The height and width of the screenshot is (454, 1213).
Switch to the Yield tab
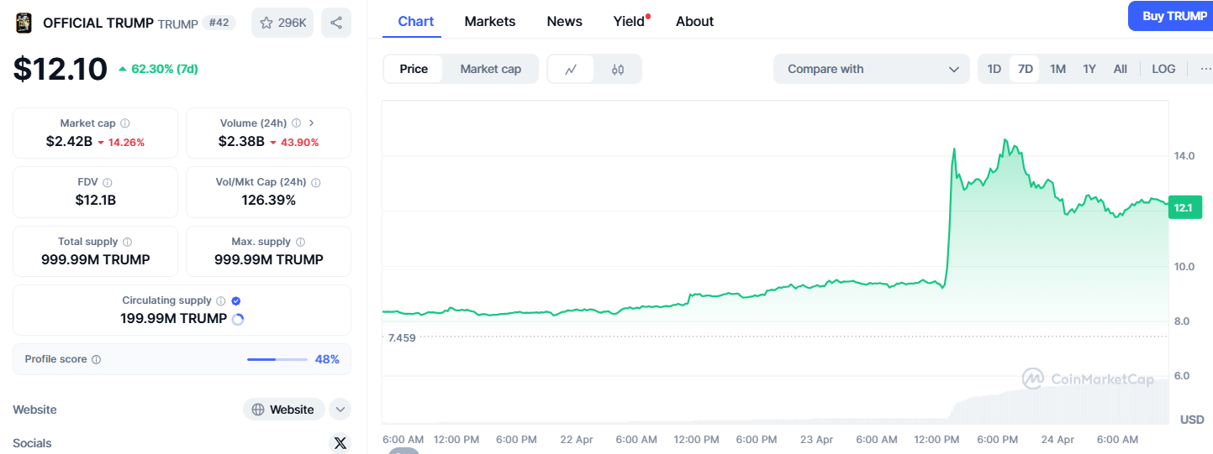630,21
